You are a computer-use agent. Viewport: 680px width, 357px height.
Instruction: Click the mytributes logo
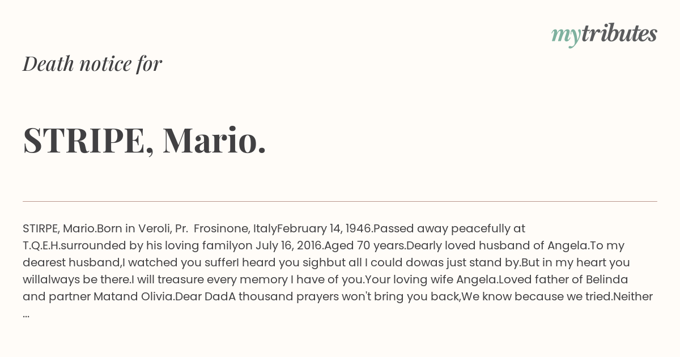pyautogui.click(x=604, y=35)
